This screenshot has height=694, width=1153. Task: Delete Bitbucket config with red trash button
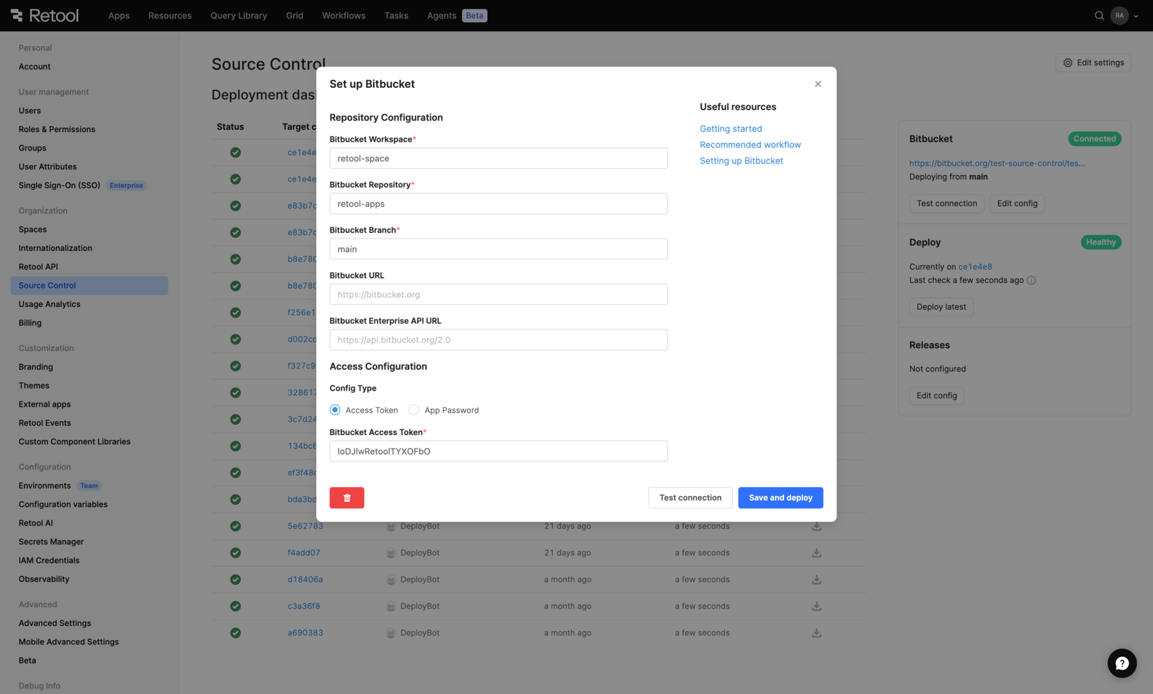click(x=347, y=497)
